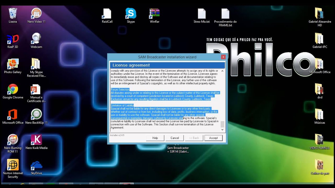Open the dvd folder

click(320, 91)
